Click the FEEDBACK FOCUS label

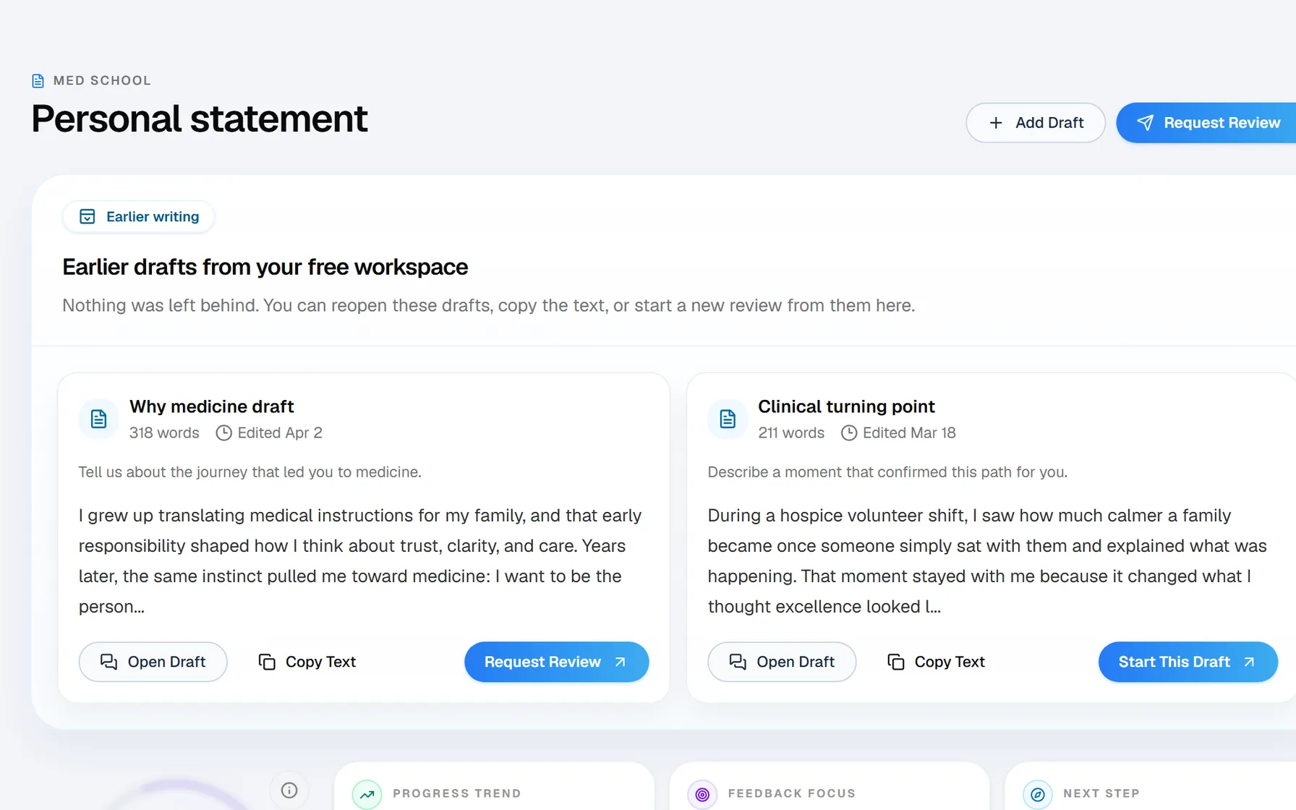click(x=792, y=793)
